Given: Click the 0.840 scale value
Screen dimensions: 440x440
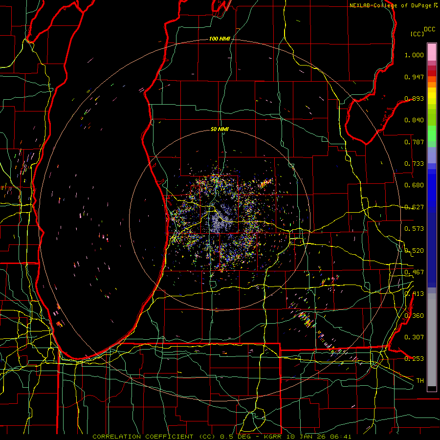Looking at the screenshot, I should pos(414,120).
